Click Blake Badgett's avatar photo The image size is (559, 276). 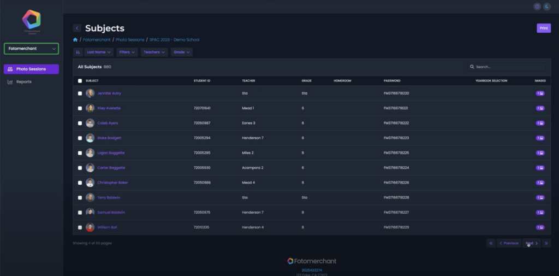90,138
